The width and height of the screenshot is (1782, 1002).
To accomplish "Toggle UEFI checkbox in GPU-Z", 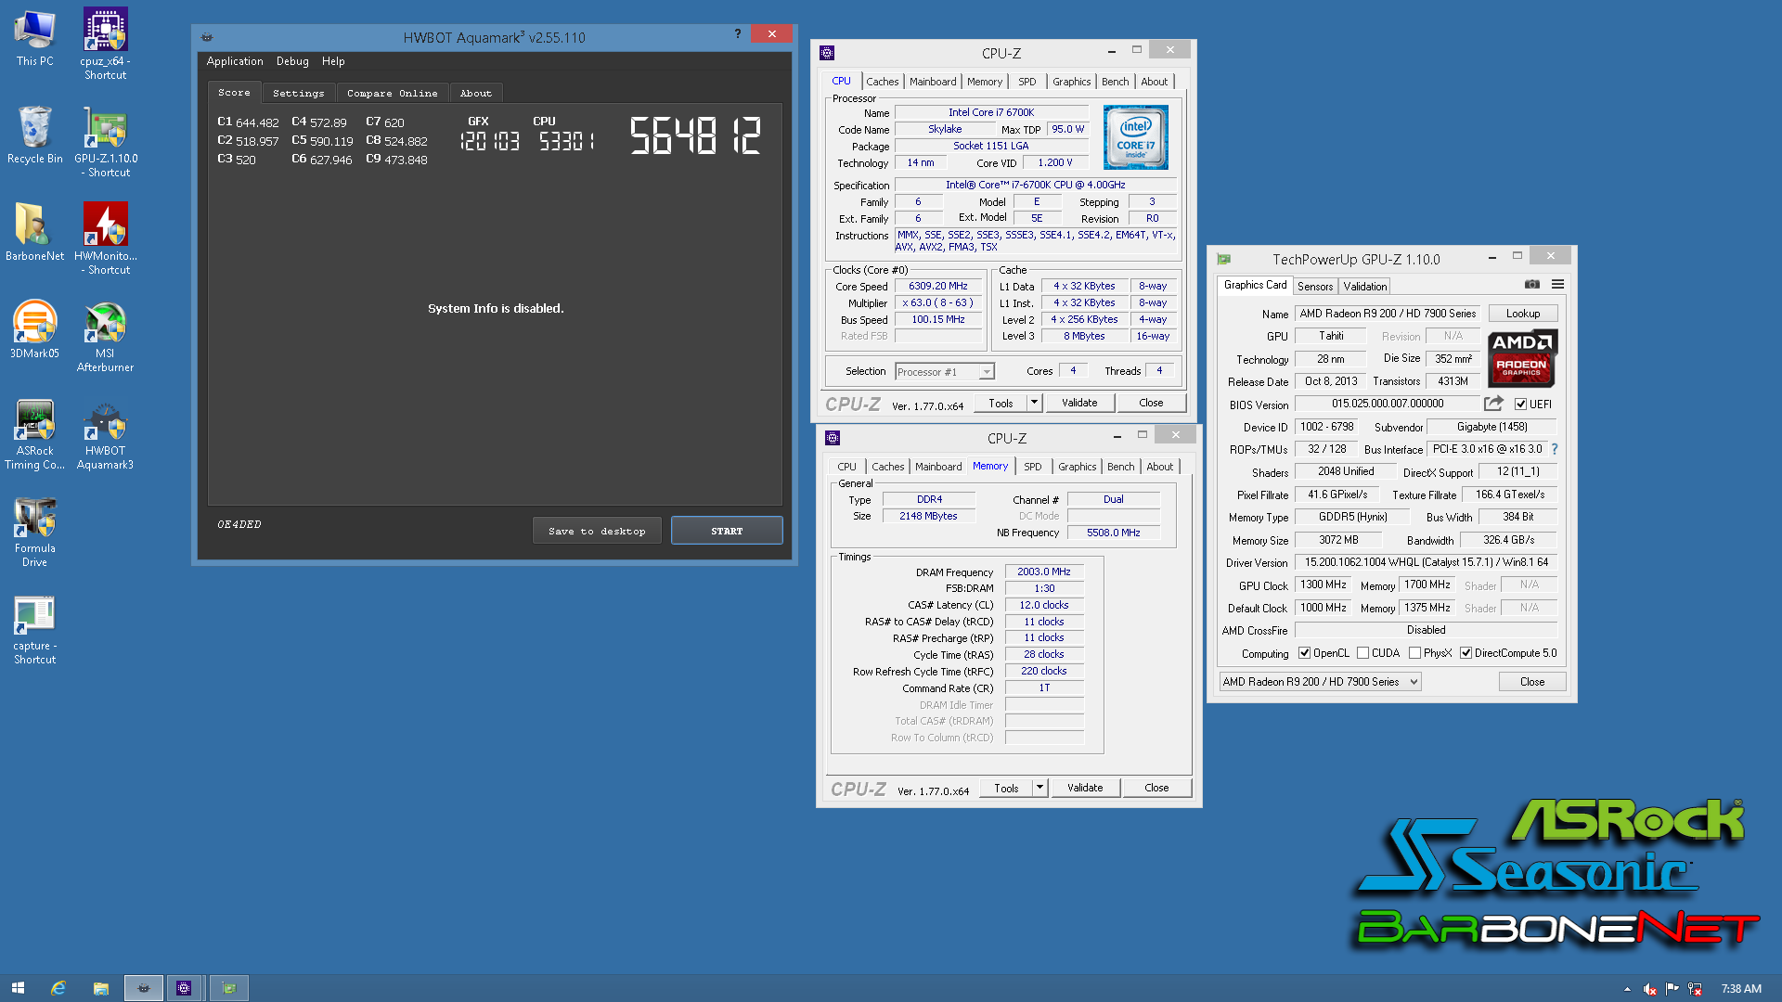I will coord(1520,404).
